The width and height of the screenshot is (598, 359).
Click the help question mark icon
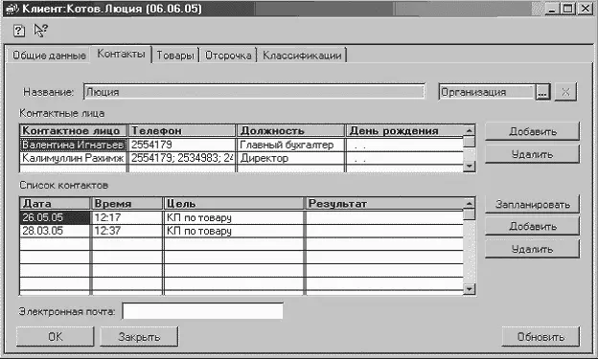click(19, 31)
